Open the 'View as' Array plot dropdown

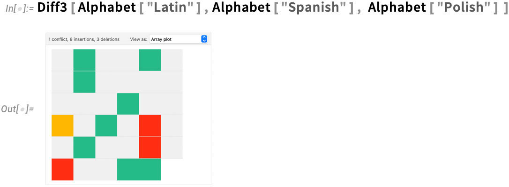pyautogui.click(x=178, y=39)
